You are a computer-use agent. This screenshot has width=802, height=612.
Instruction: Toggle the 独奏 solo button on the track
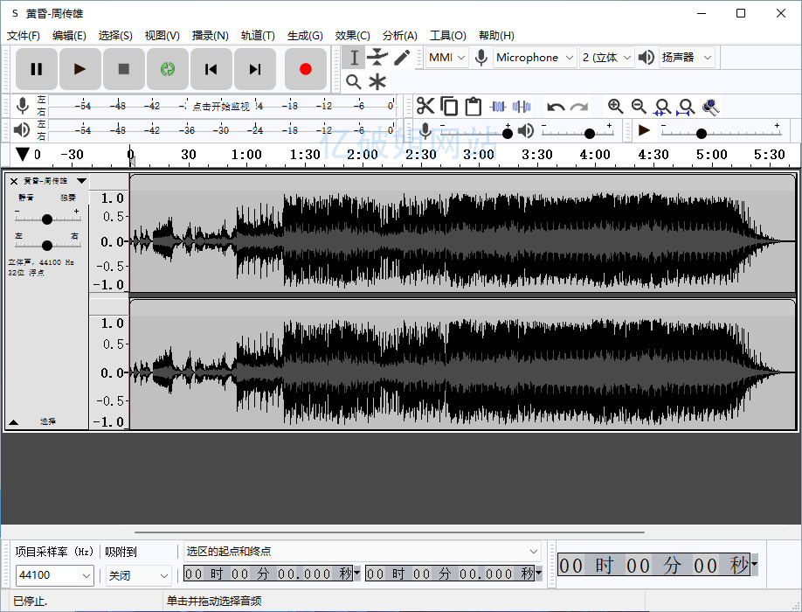point(67,198)
